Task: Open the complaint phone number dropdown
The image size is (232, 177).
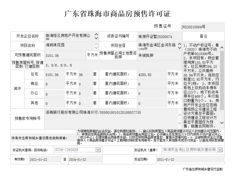Action: pyautogui.click(x=98, y=150)
